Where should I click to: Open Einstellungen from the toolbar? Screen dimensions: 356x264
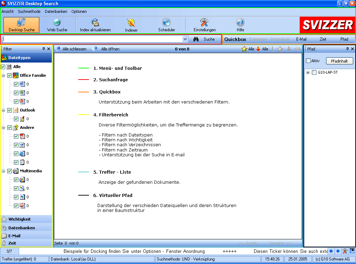(x=204, y=25)
